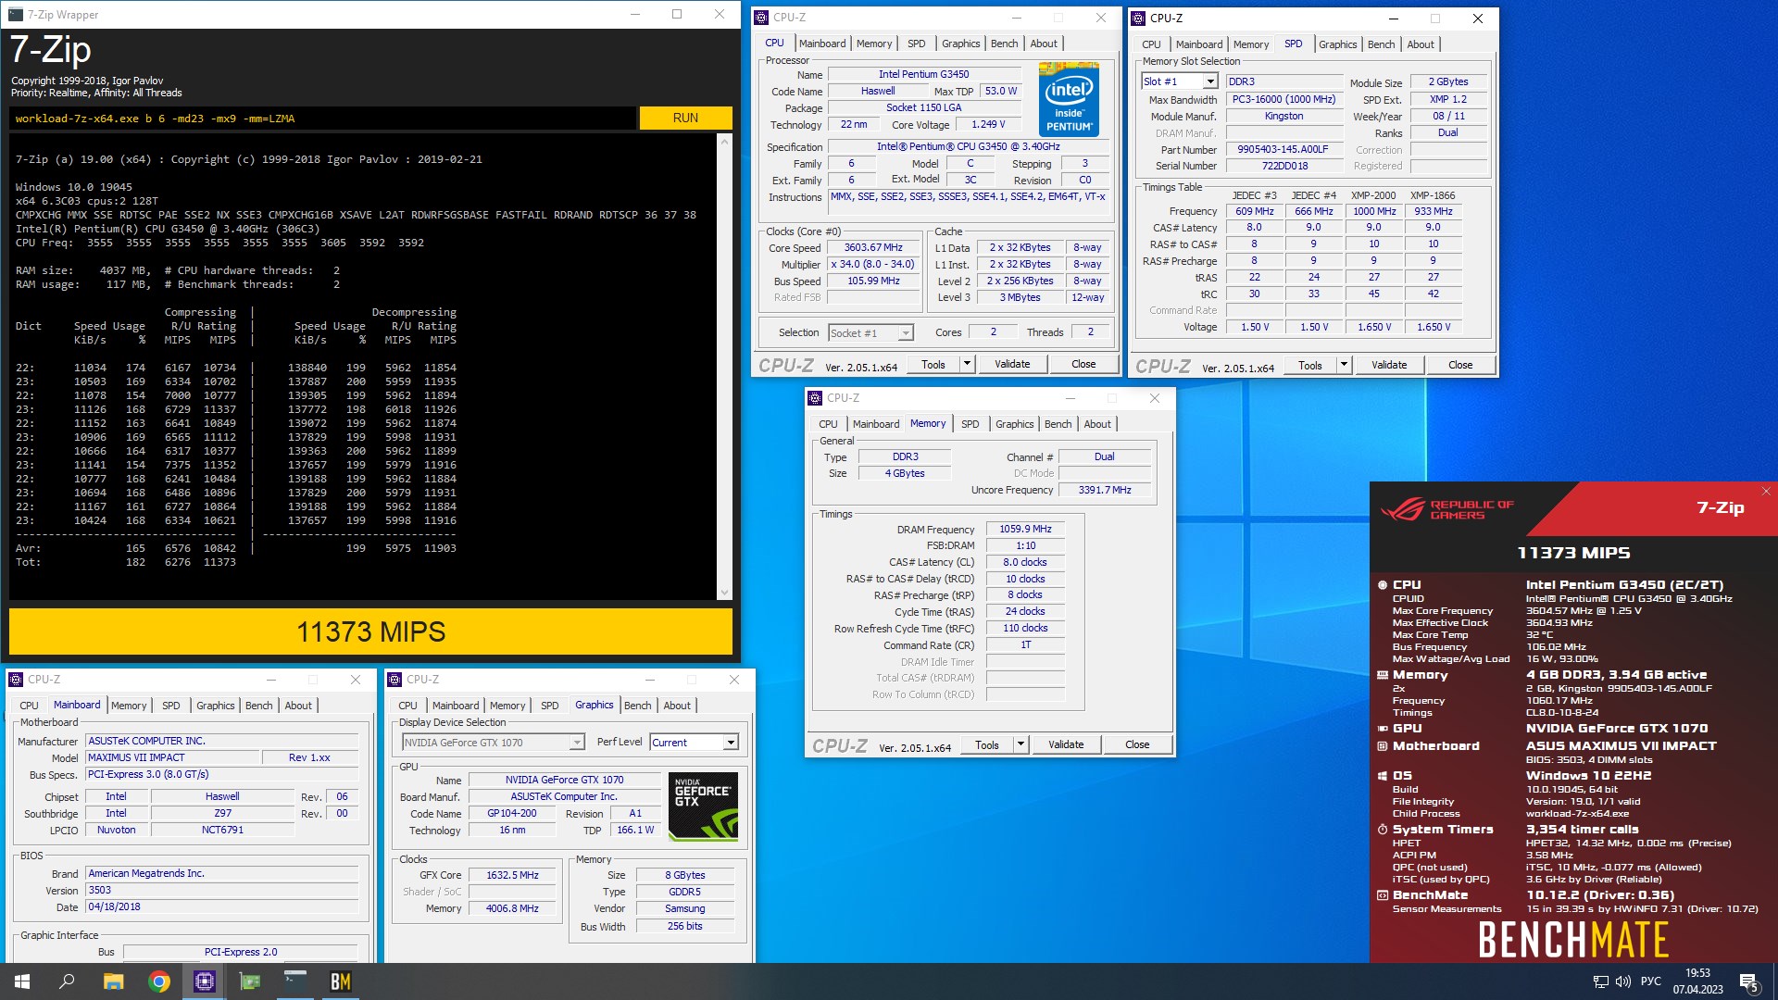Edit the 7-Zip benchmark command line field
This screenshot has width=1778, height=1000.
324,119
